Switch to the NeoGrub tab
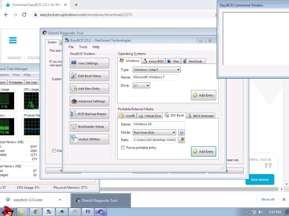Viewport: 289px width, 216px height. 193,61
